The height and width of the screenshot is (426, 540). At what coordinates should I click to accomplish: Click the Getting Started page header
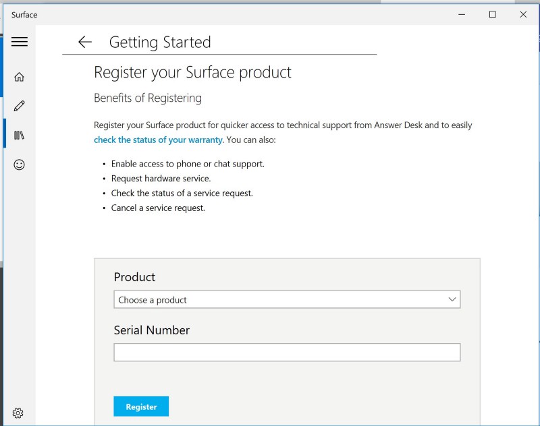coord(160,42)
